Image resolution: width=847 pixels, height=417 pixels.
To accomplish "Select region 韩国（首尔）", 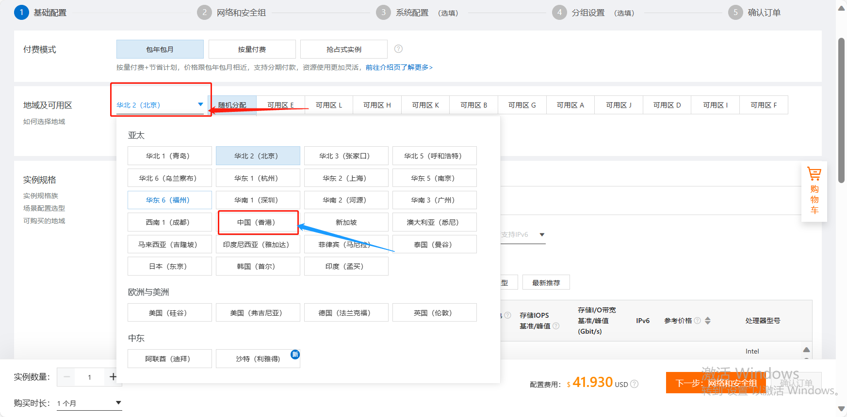I will (258, 266).
